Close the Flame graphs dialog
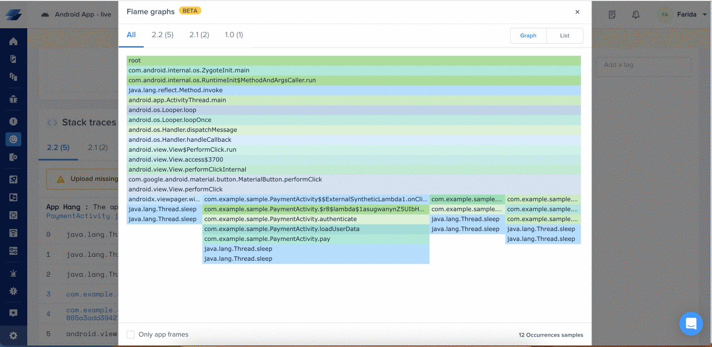The image size is (712, 347). point(577,12)
